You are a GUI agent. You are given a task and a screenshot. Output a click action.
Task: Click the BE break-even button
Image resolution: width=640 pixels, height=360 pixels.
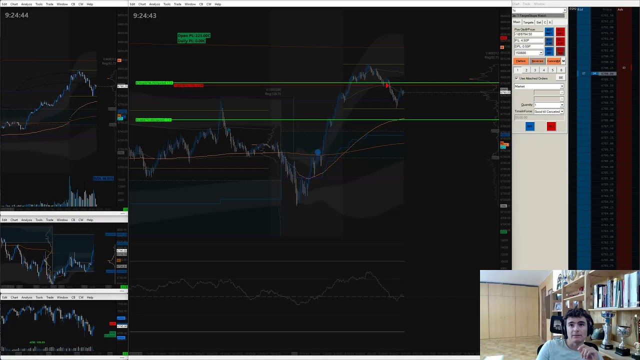pos(560,78)
